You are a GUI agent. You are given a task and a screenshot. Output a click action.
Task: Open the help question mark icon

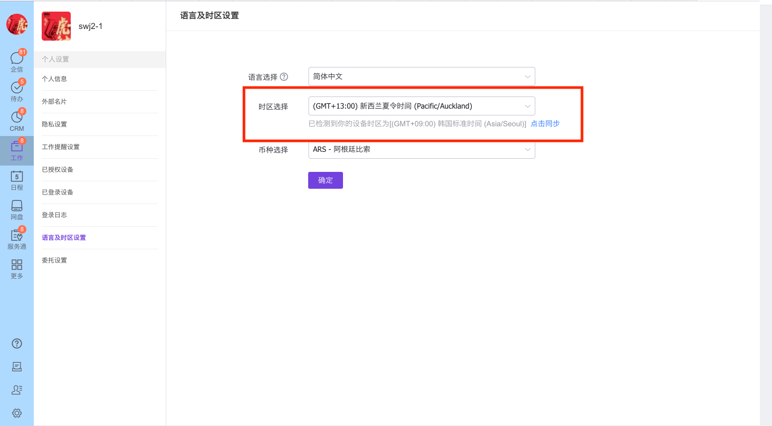(16, 343)
